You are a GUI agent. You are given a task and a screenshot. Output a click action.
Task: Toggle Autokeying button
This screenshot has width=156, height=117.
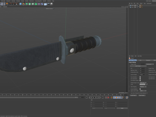(108, 97)
